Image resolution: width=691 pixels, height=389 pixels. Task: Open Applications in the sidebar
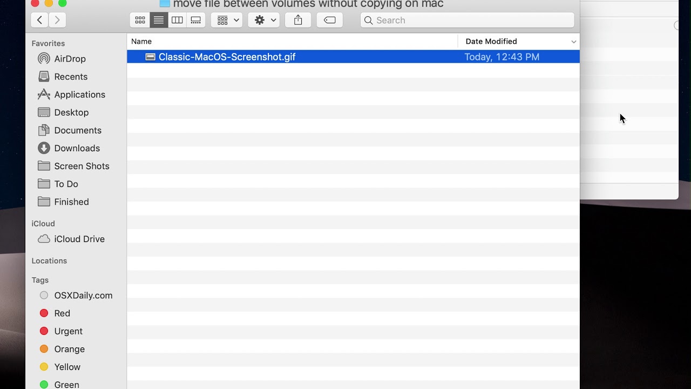coord(80,94)
